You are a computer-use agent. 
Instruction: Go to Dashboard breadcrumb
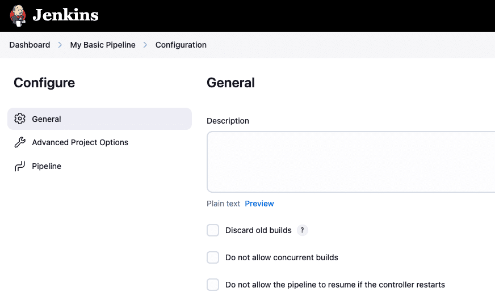[30, 45]
